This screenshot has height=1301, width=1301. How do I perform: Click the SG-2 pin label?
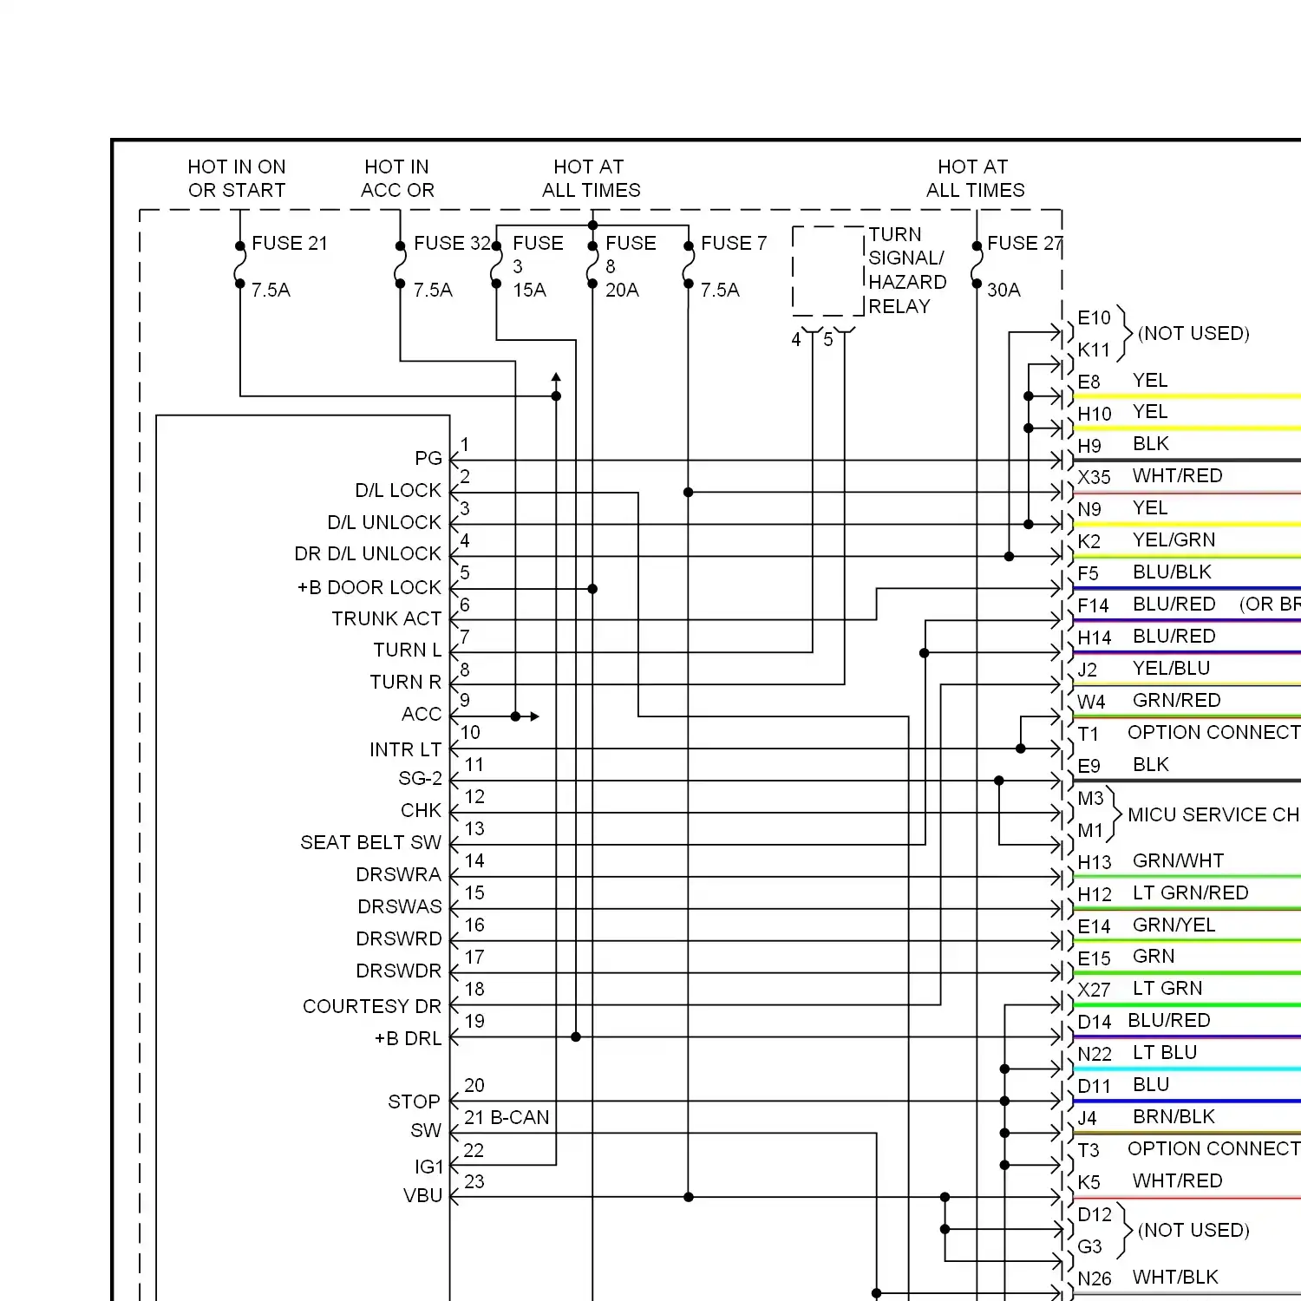(421, 779)
